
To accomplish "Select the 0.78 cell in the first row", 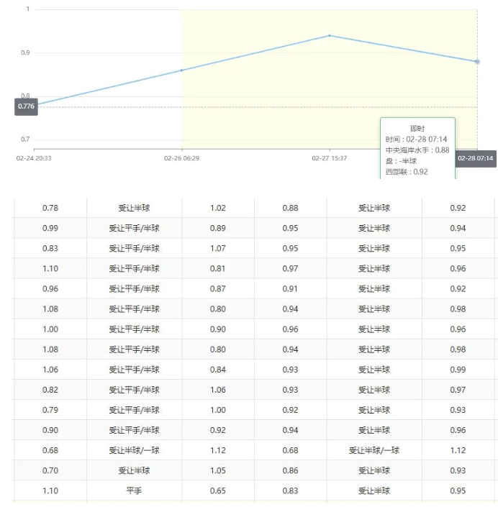I will 50,208.
